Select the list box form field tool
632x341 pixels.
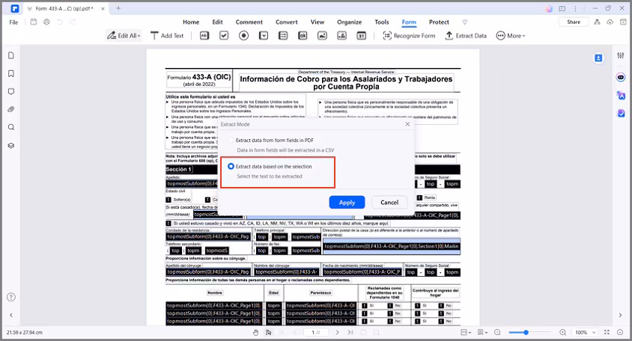click(283, 36)
